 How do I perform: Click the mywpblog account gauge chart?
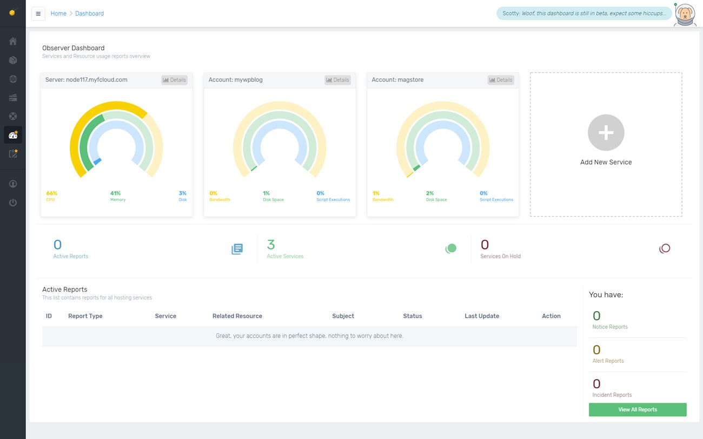point(280,139)
